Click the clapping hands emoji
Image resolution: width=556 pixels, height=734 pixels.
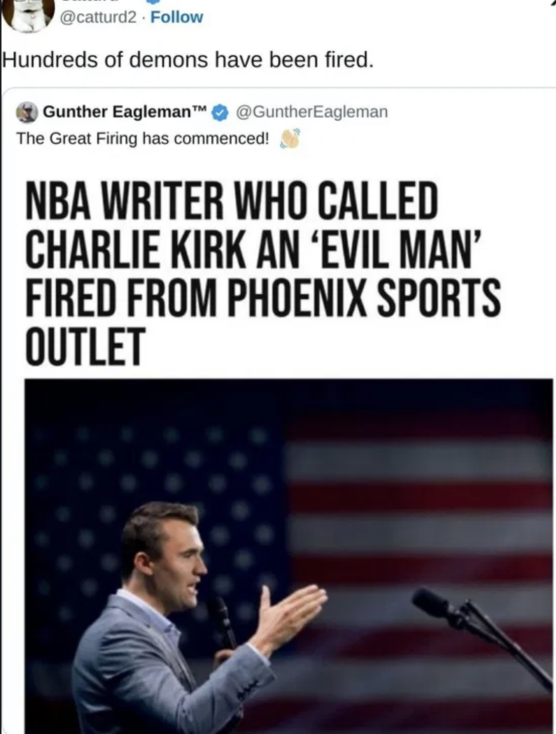click(x=290, y=139)
